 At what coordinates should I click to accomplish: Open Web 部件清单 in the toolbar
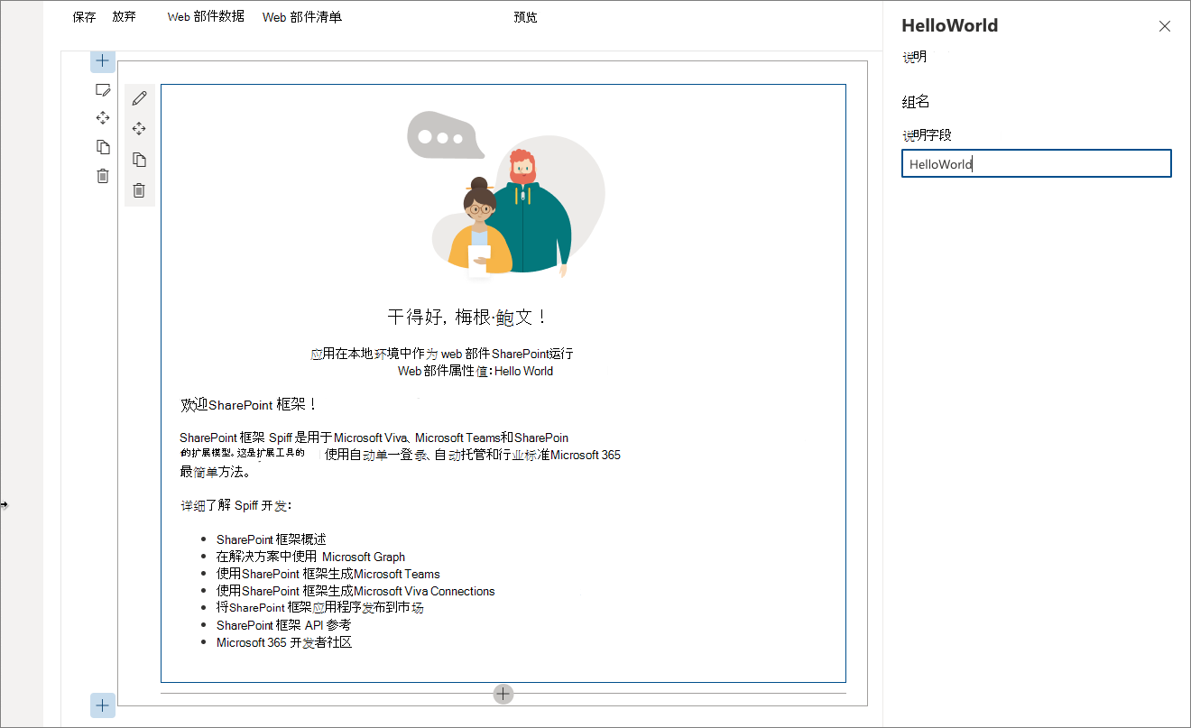coord(301,17)
